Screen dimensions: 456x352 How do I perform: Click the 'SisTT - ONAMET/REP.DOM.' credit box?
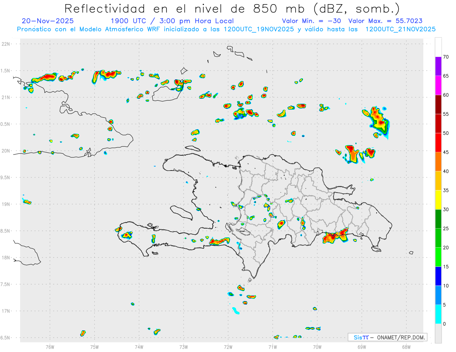click(x=387, y=337)
